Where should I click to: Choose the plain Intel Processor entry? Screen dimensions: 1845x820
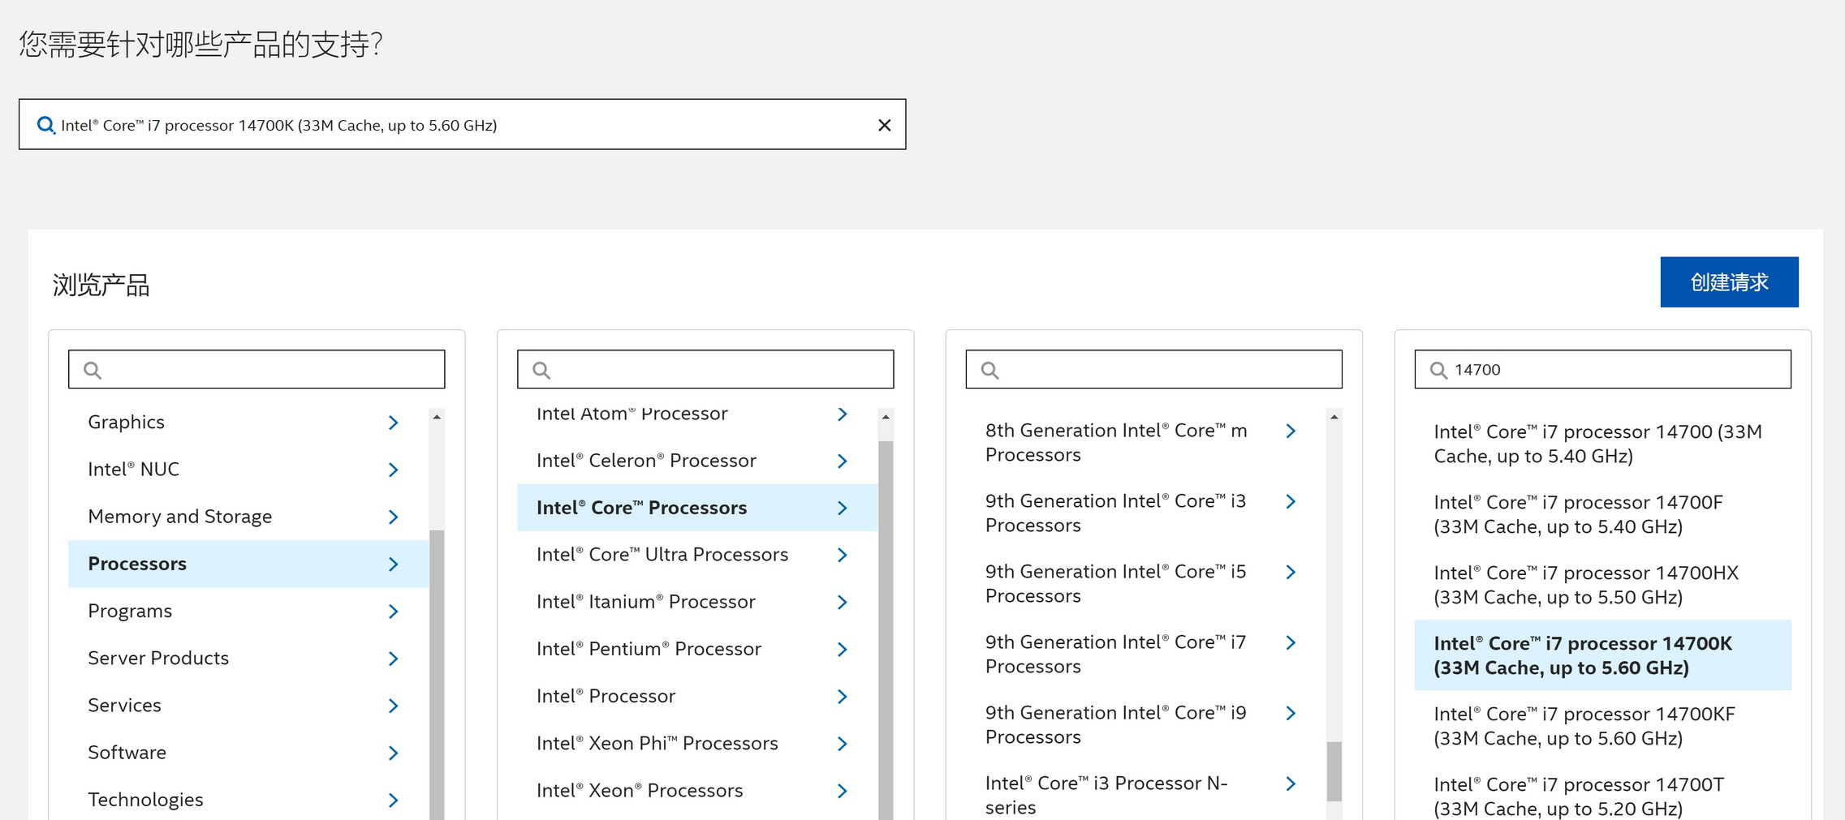pos(696,696)
